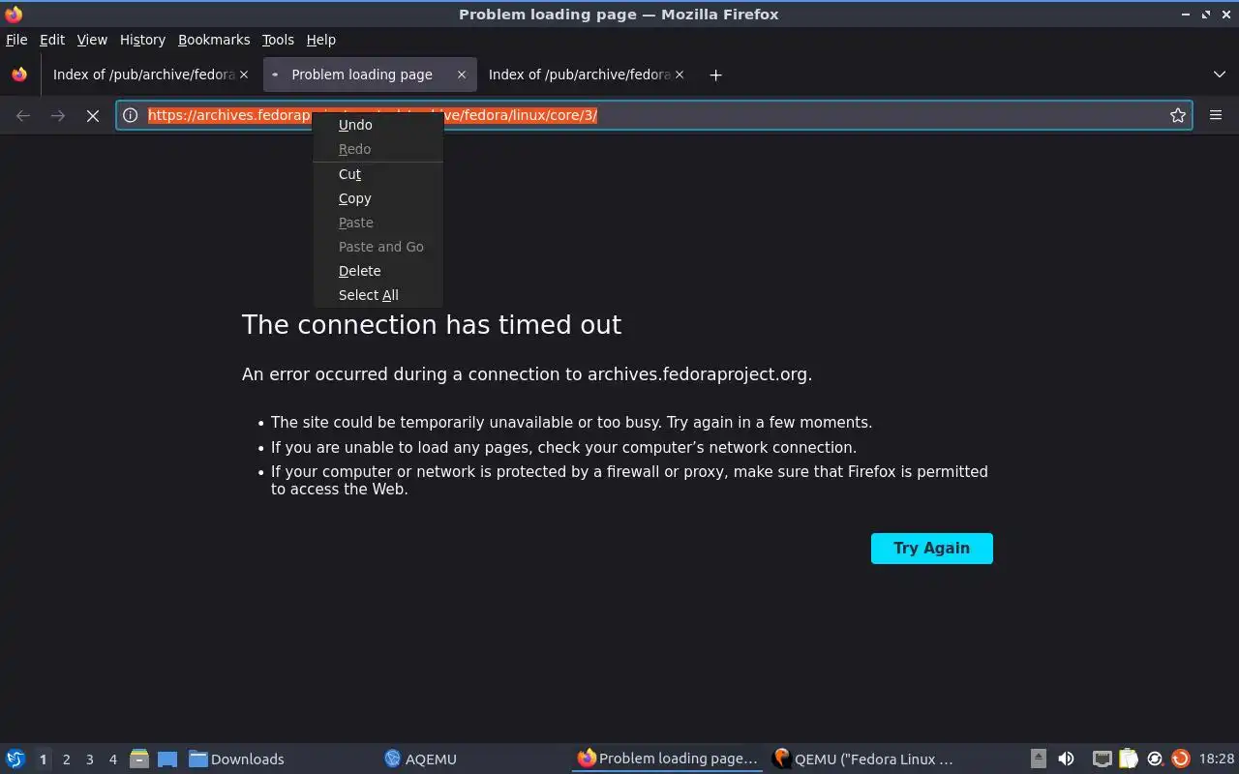Click the site information icon in address bar

pos(131,115)
